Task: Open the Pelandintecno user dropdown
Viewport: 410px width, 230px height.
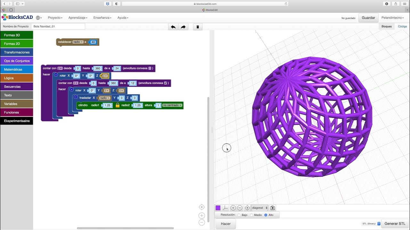Action: (392, 18)
